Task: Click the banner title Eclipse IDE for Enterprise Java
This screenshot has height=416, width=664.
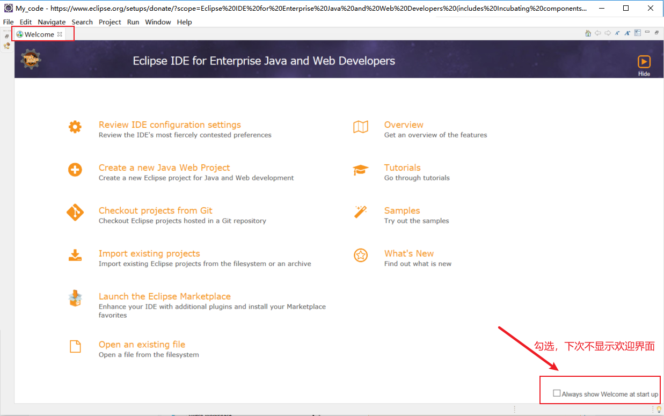Action: tap(264, 61)
